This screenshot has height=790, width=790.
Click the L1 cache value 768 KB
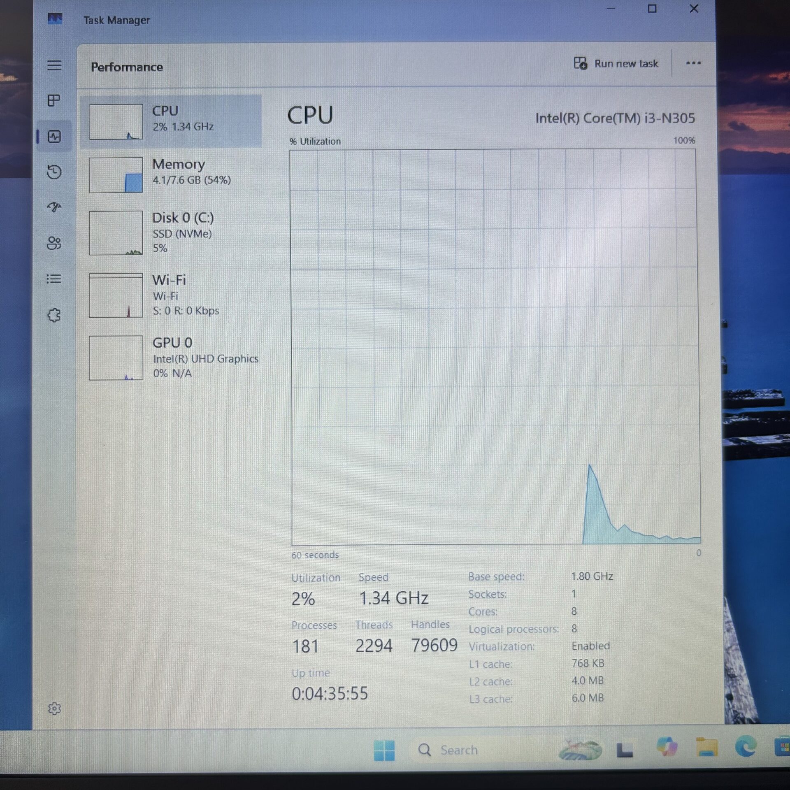click(x=588, y=663)
